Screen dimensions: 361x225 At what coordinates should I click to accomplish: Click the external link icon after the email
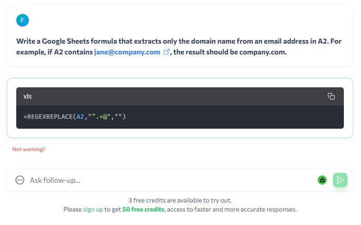coord(166,52)
